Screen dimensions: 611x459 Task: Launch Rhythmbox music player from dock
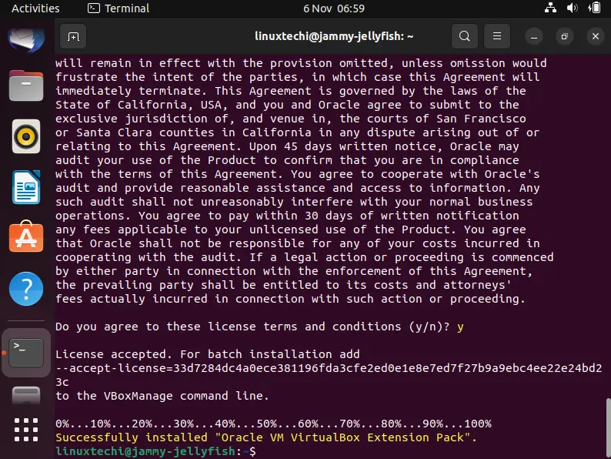pos(26,136)
